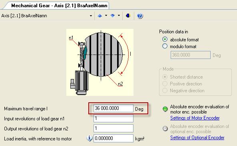
Task: Select modulo format radio button
Action: coord(165,46)
